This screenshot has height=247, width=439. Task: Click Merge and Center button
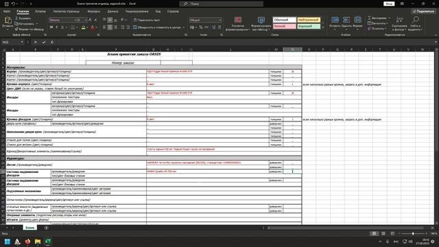tap(157, 27)
